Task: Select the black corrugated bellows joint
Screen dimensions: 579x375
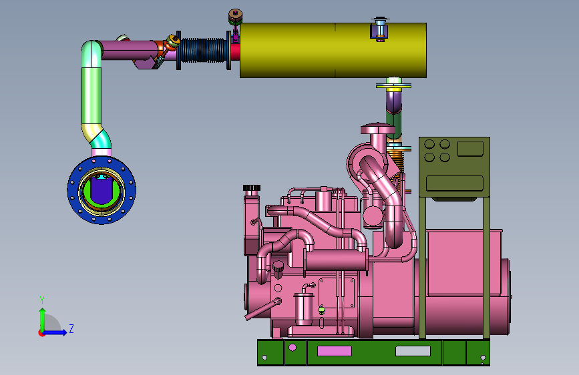Action: click(203, 51)
